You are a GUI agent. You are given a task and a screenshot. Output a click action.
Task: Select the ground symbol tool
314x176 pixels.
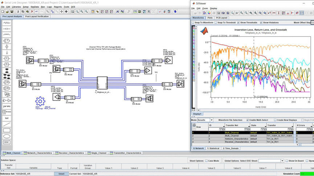pyautogui.click(x=7, y=53)
